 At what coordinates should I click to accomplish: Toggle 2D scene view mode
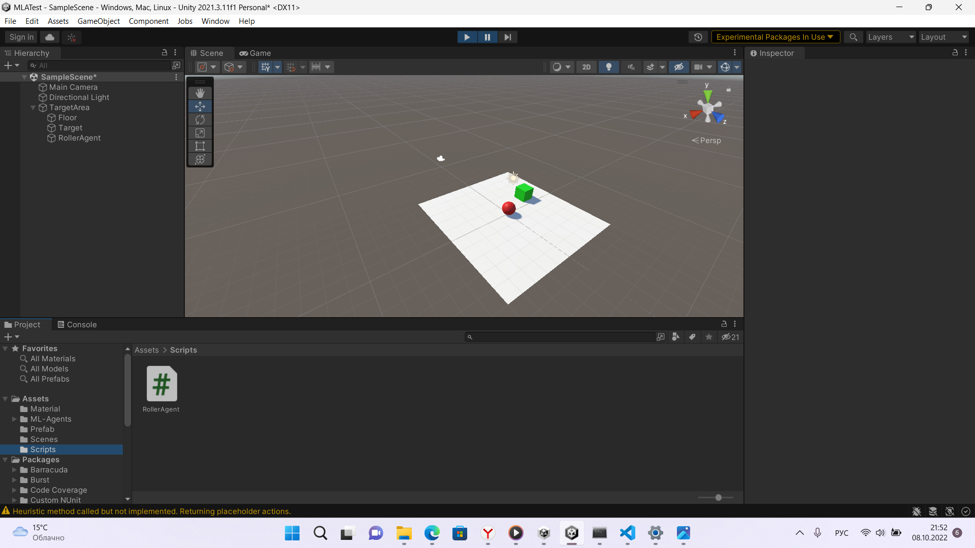pyautogui.click(x=587, y=67)
